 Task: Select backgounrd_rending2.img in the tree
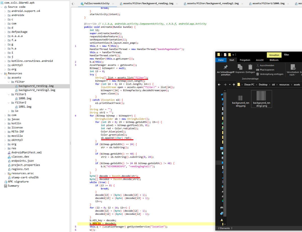click(37, 90)
